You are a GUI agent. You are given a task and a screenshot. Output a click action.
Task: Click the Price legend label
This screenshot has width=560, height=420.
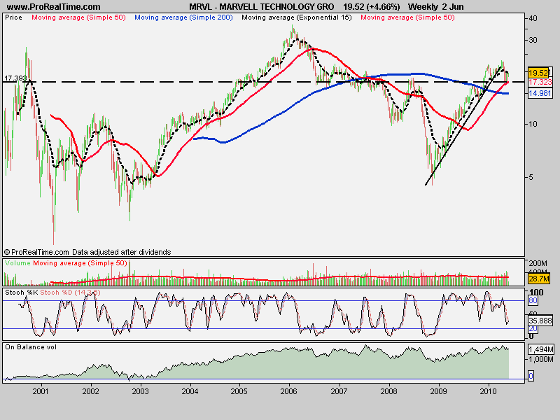pyautogui.click(x=13, y=17)
